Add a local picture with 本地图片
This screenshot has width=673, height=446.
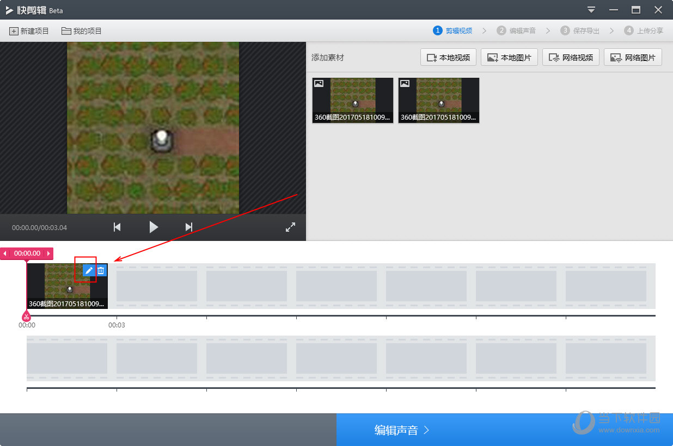click(510, 57)
